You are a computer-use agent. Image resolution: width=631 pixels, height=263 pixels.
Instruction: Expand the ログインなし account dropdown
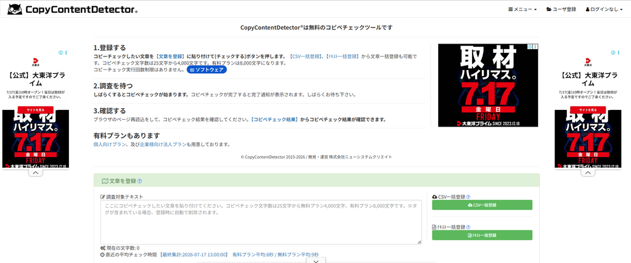[x=604, y=9]
